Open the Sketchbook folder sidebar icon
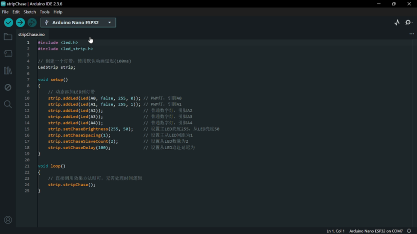Screen dimensions: 417x234 click(x=8, y=37)
